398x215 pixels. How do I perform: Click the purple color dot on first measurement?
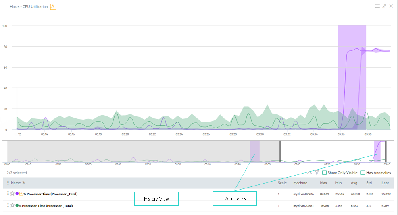pos(17,194)
